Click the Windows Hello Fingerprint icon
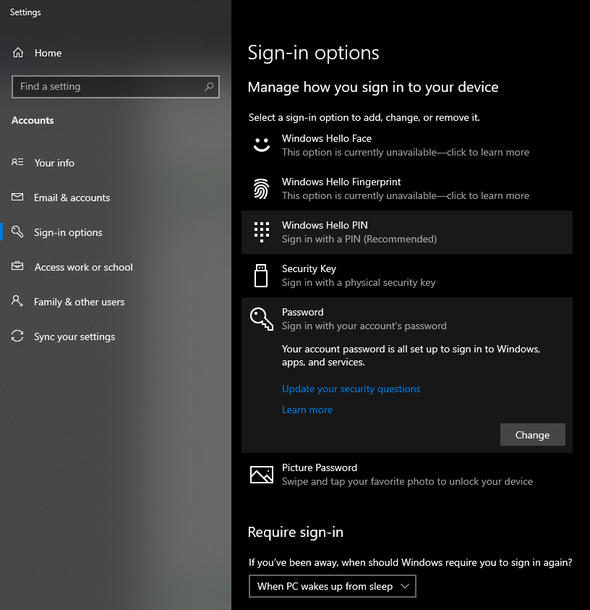 tap(262, 189)
